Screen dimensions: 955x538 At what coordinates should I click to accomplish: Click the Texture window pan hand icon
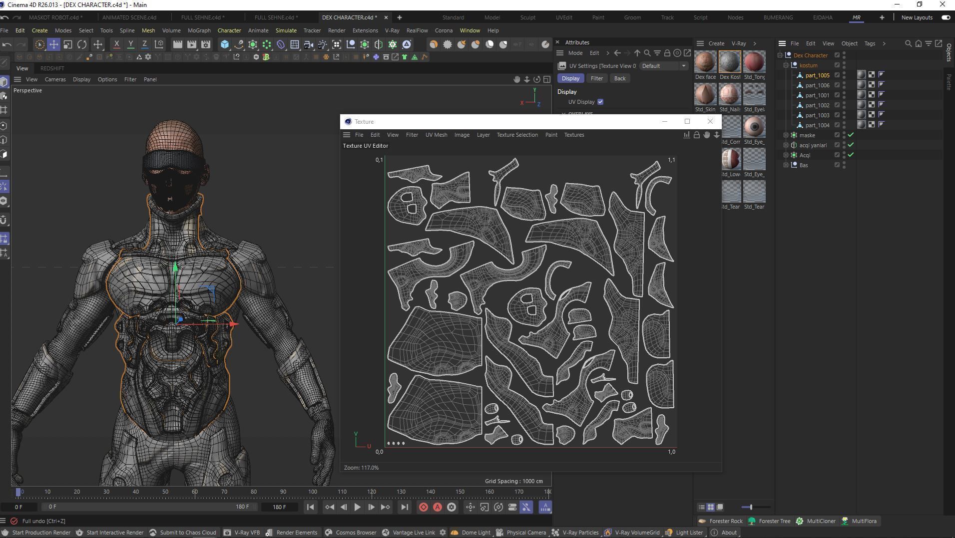706,135
